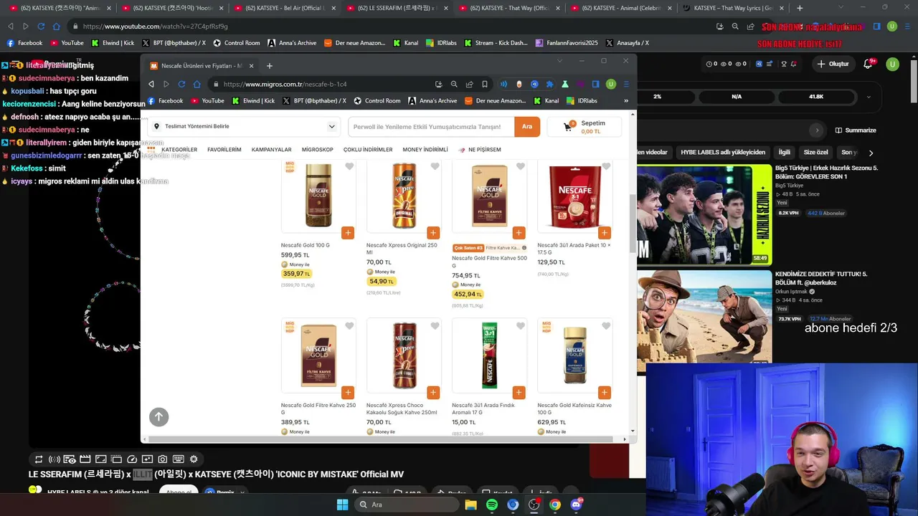
Task: Go to home page in Migros window
Action: [x=197, y=84]
